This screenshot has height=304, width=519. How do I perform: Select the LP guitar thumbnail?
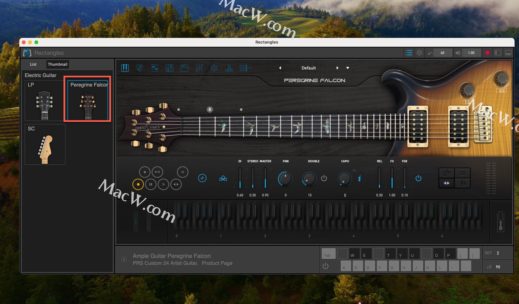point(45,100)
